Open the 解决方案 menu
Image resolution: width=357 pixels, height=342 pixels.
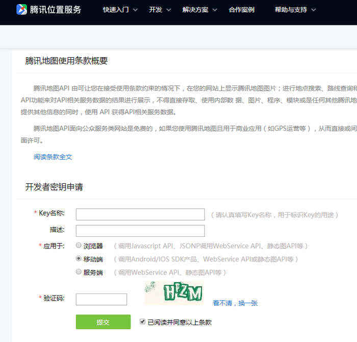click(x=195, y=10)
